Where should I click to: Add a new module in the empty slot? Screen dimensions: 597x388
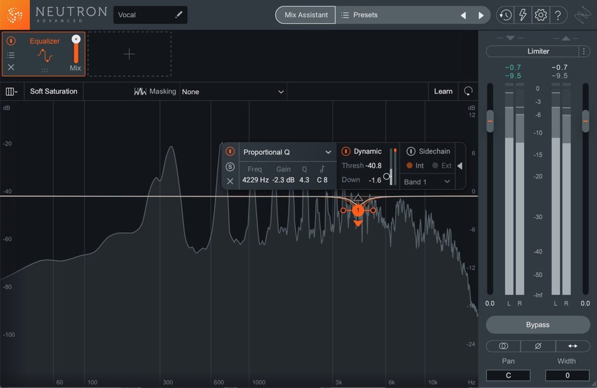click(x=129, y=54)
